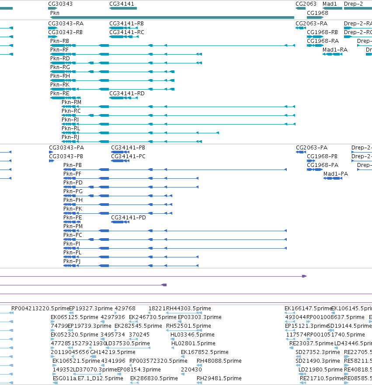Open transcript Pkn-RC
This screenshot has width=372, height=385.
coord(71,111)
